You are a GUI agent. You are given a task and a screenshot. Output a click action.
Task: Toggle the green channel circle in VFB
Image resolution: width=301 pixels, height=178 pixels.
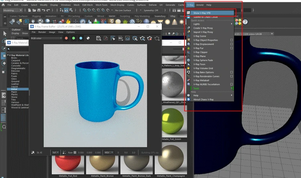[x=73, y=38]
